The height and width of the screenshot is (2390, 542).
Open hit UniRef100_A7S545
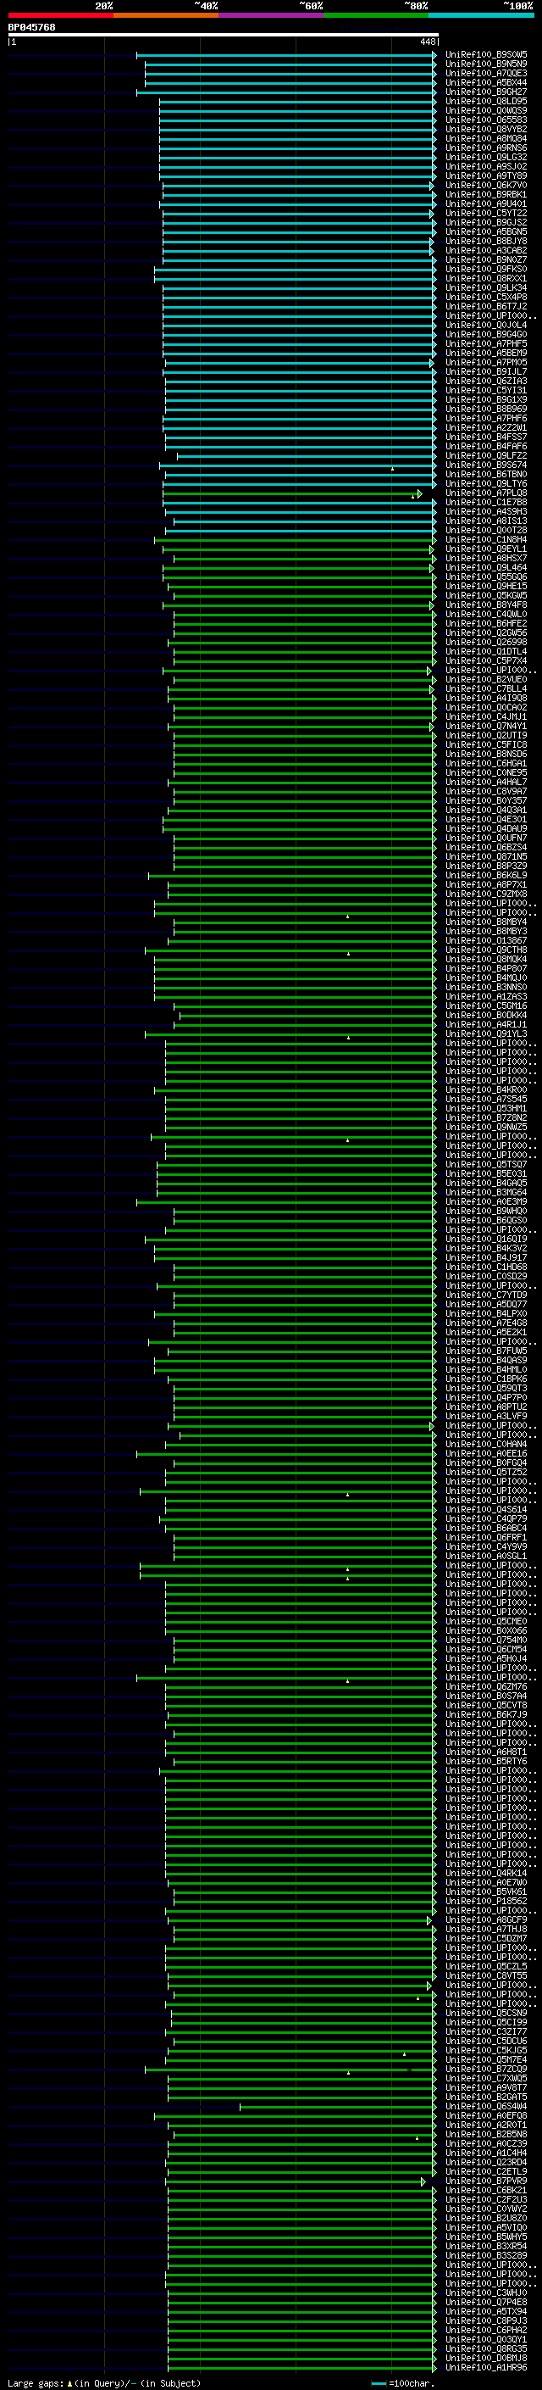(485, 1099)
